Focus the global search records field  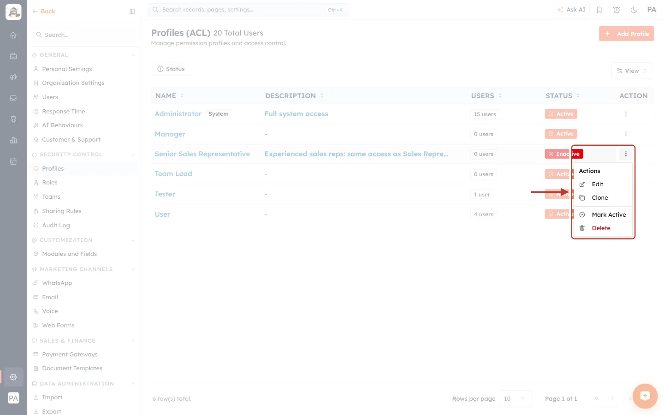(x=249, y=10)
